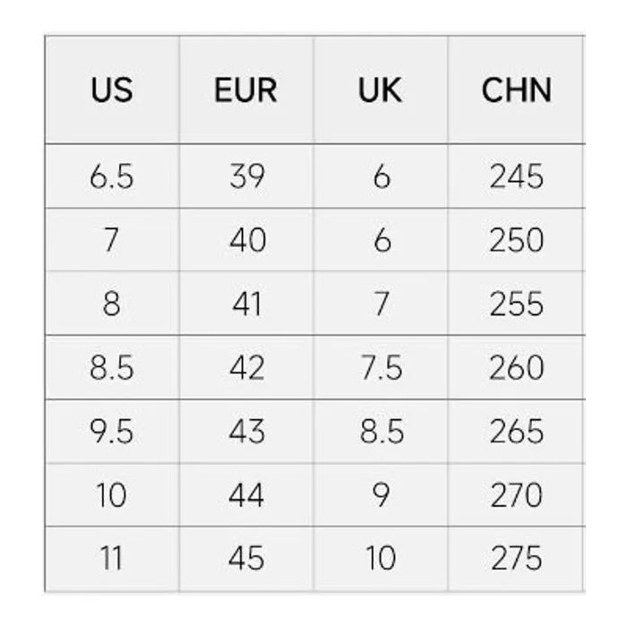
Task: Click the US size 6.5 cell
Action: [x=112, y=176]
